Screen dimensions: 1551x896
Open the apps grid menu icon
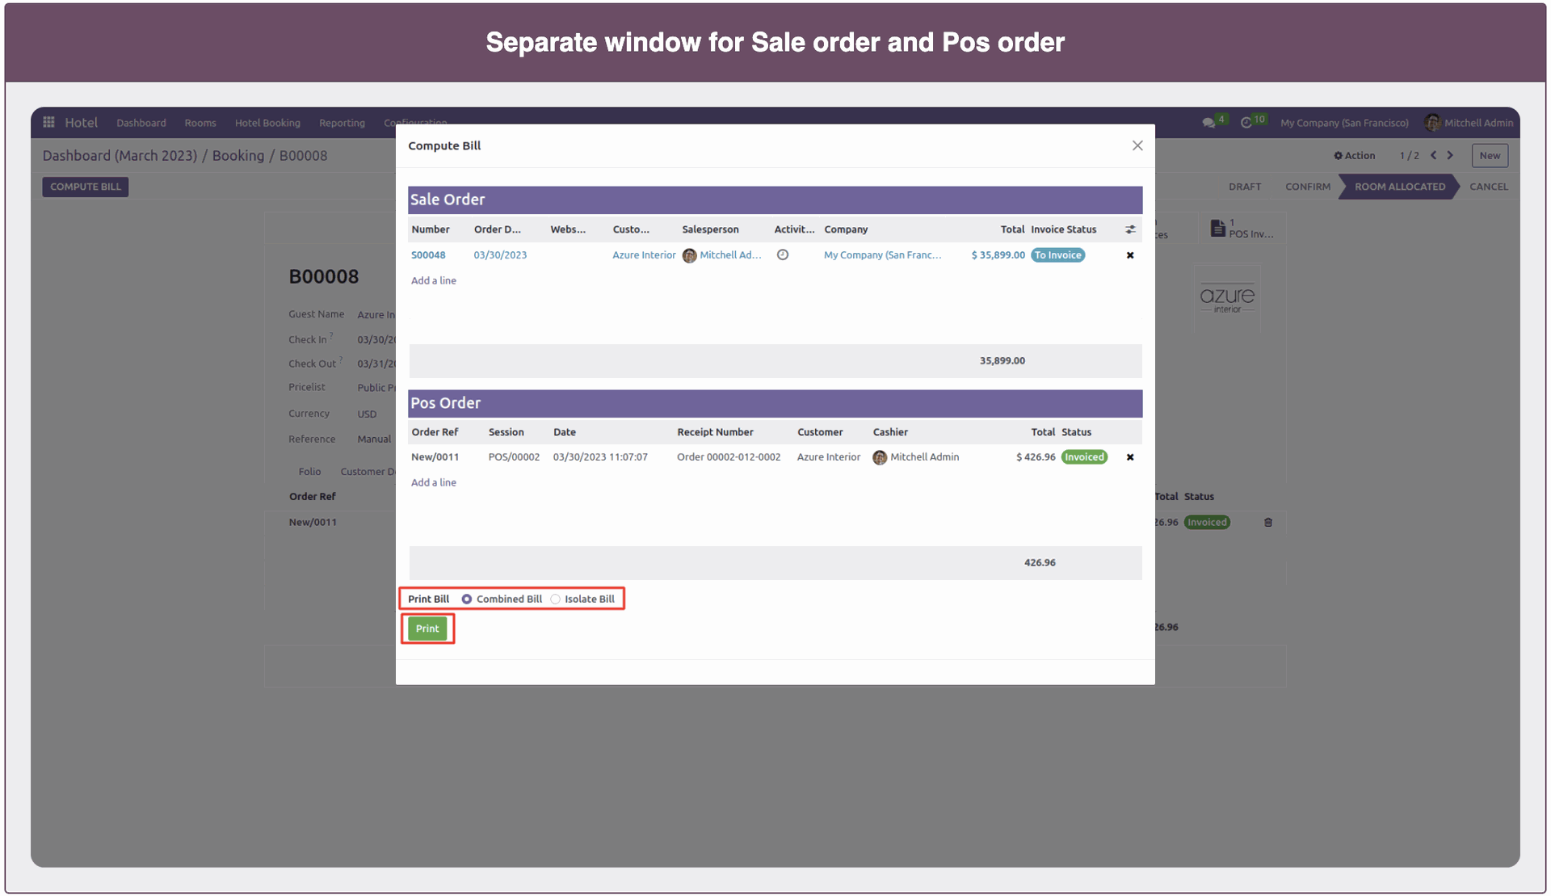coord(48,122)
